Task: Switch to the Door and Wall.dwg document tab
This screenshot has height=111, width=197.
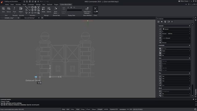Action: coord(30,18)
